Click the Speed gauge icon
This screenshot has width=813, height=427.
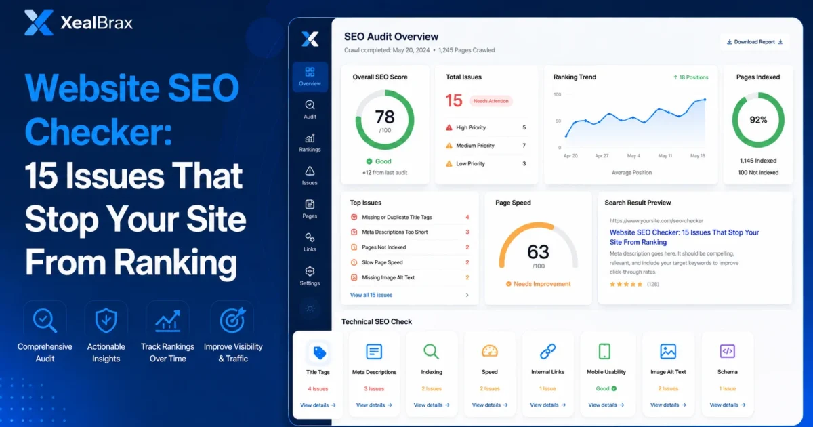point(490,351)
